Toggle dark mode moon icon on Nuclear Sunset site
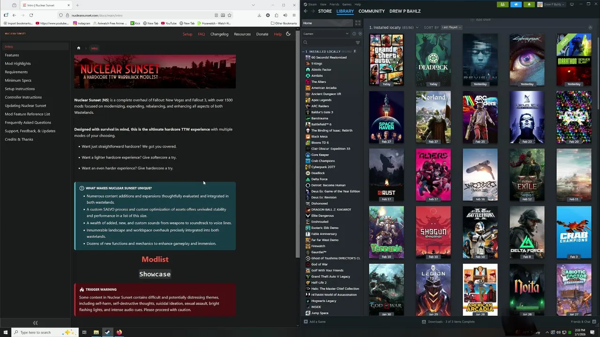 tap(288, 34)
